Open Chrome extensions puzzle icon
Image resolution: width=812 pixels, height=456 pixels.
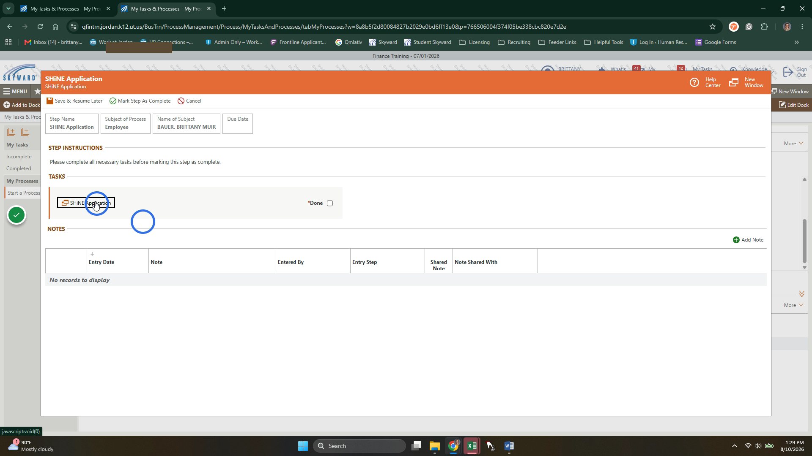(764, 27)
